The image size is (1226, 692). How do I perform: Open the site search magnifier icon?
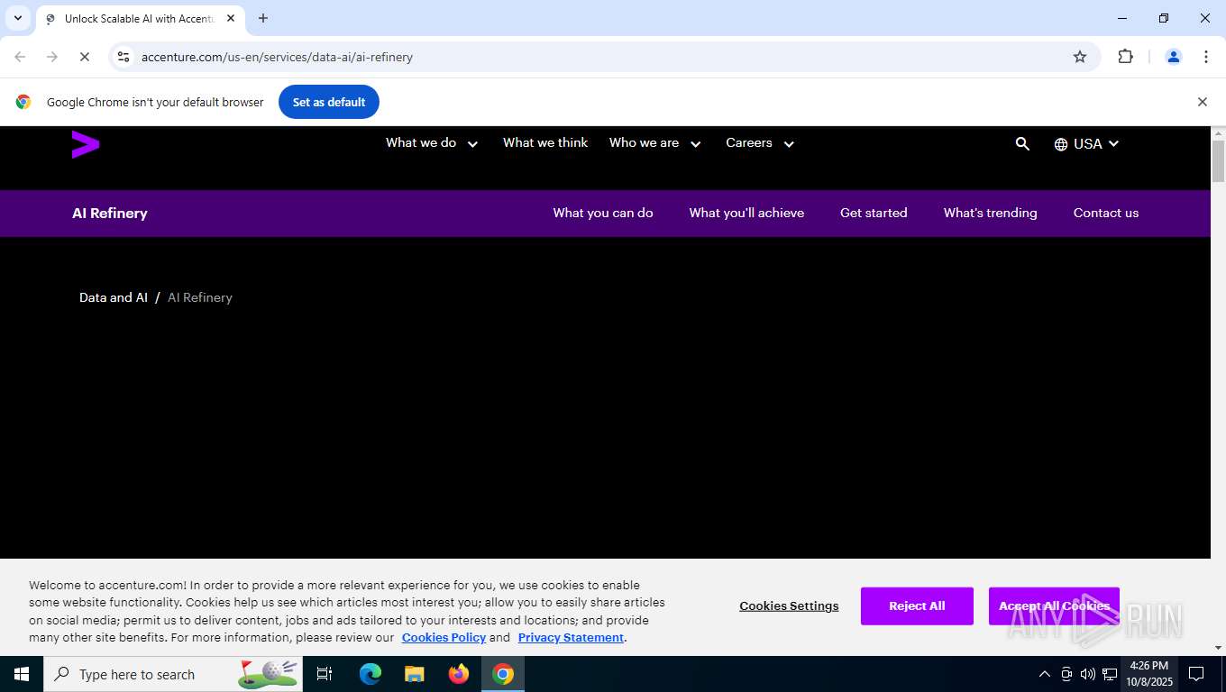pyautogui.click(x=1022, y=143)
